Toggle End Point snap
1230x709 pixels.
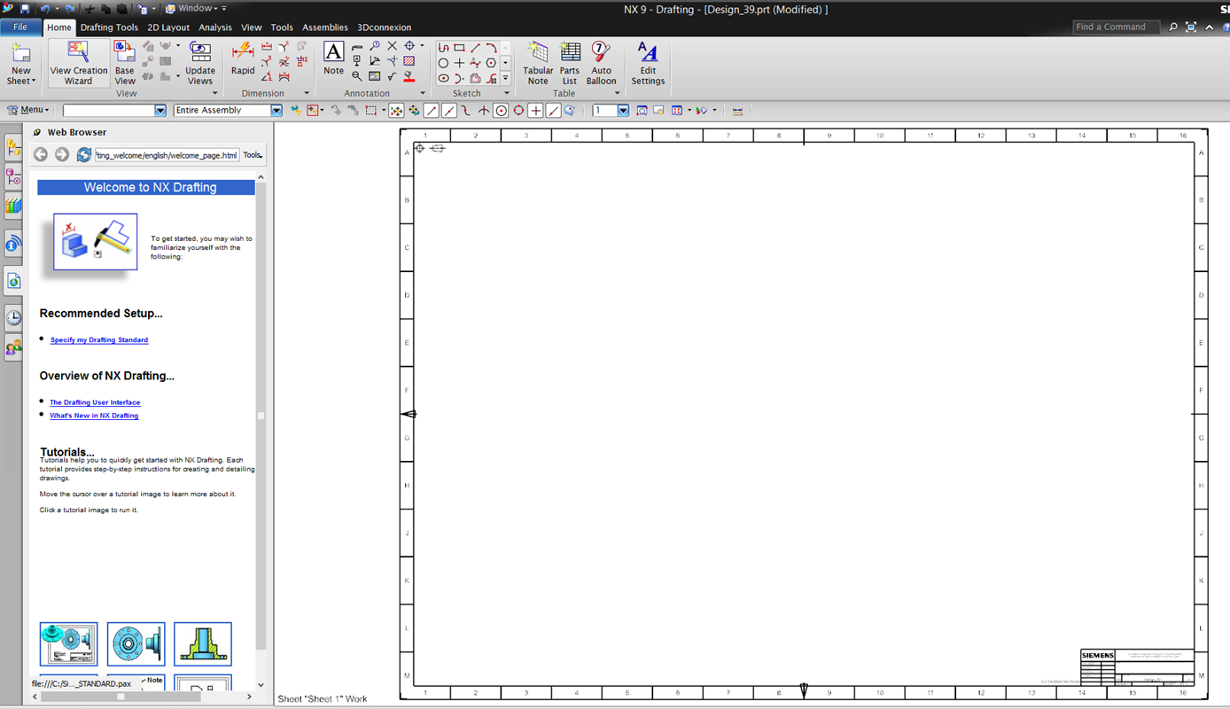(432, 111)
